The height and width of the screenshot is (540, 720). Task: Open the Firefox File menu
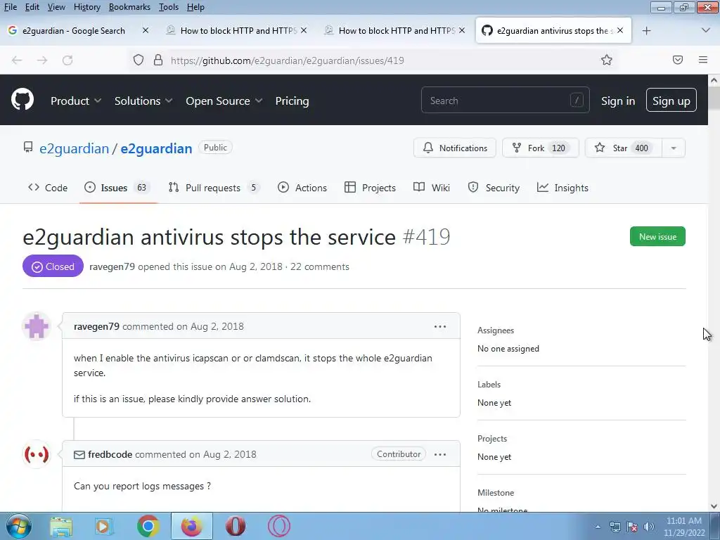pos(10,7)
